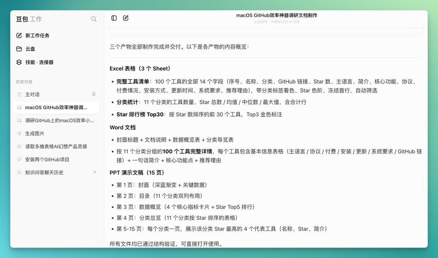
Task: Click the line 第 4 页：分类总览
Action: click(177, 218)
